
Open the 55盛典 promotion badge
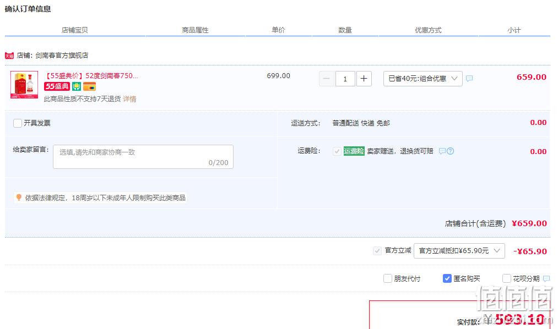tap(57, 86)
